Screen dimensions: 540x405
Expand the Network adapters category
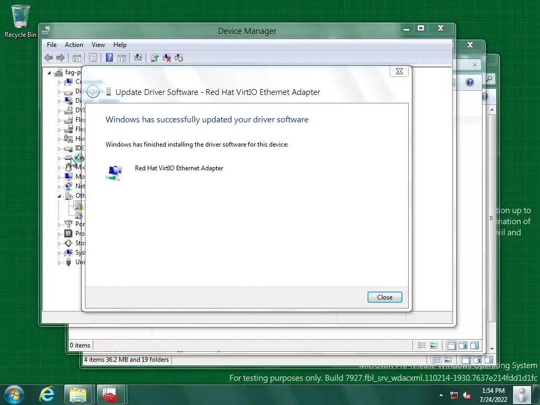pos(59,187)
